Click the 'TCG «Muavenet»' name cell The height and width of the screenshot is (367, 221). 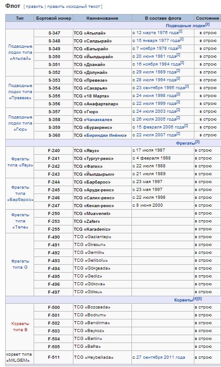[x=102, y=214]
